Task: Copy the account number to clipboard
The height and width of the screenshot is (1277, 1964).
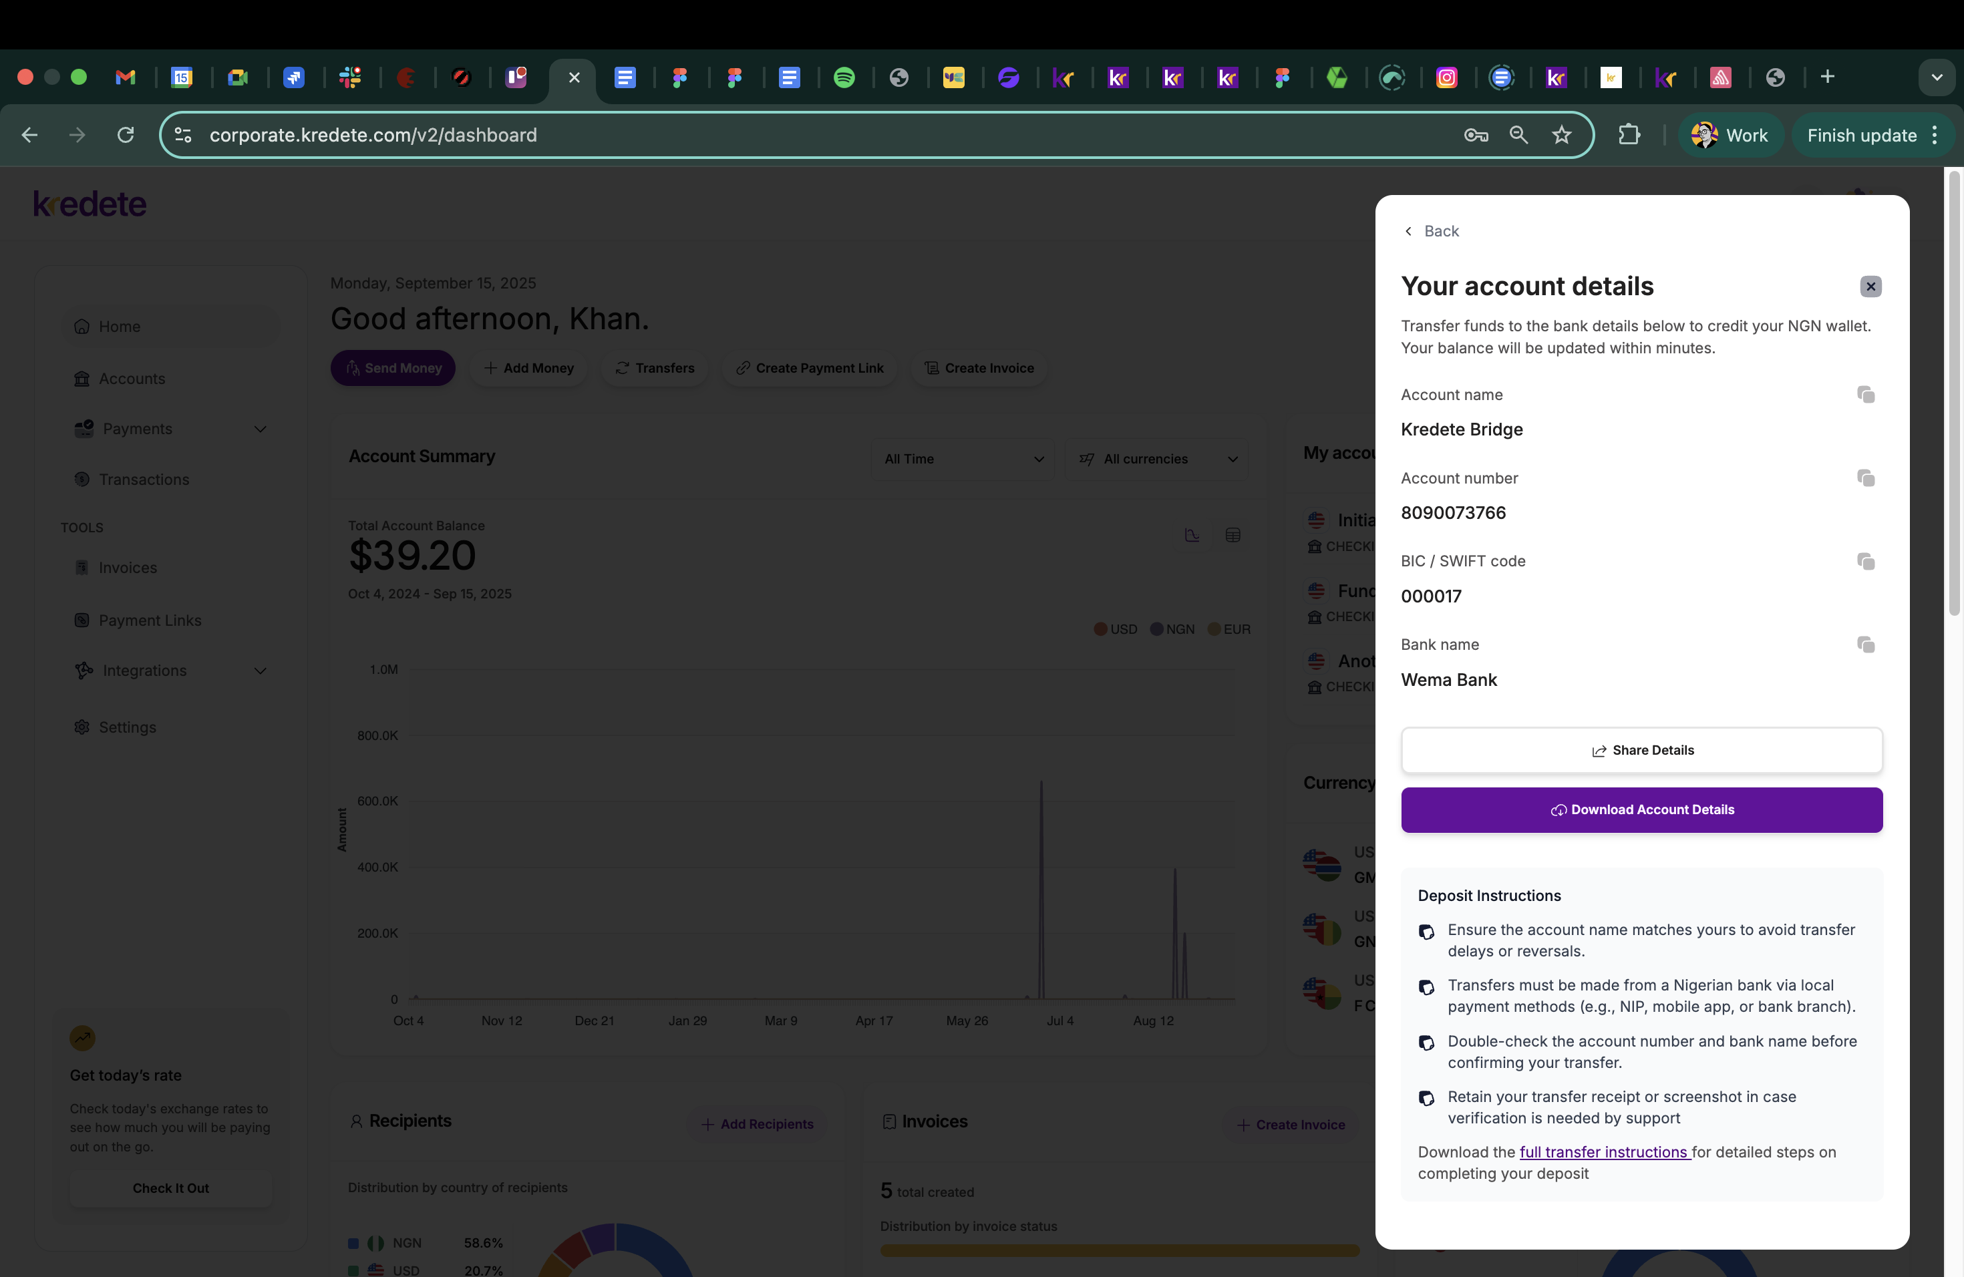Action: [1866, 478]
